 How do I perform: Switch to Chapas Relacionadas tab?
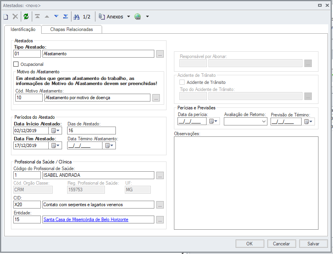click(71, 29)
